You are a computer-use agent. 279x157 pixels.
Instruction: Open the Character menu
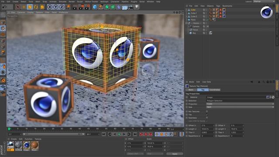tap(115, 1)
